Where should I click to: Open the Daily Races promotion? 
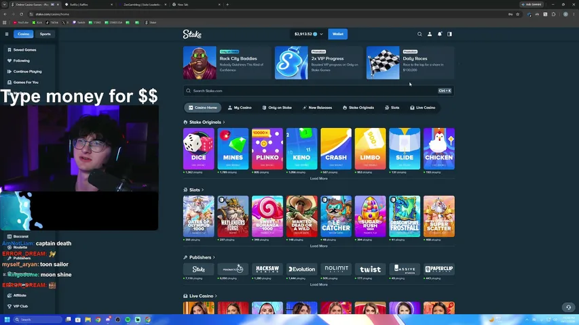point(410,63)
